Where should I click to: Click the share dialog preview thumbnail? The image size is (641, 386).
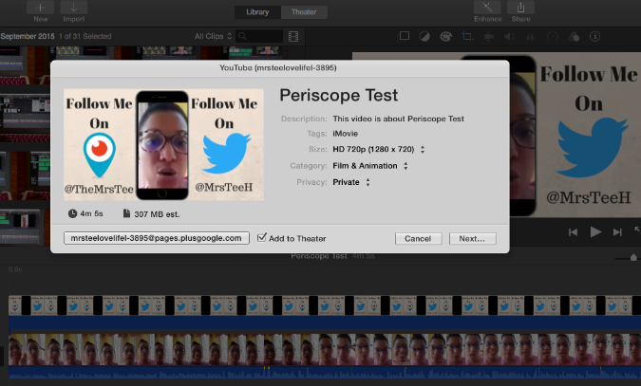point(163,144)
